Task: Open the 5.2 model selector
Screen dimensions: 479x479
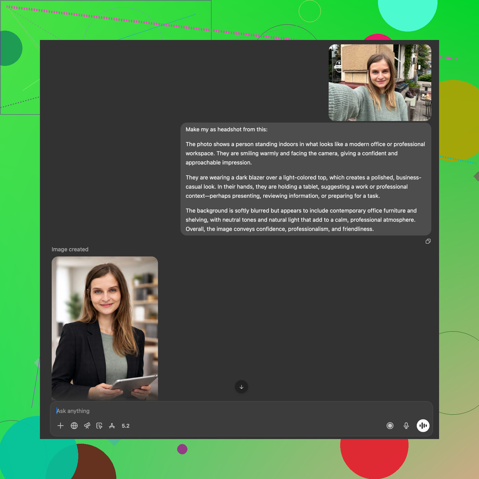Action: 126,426
